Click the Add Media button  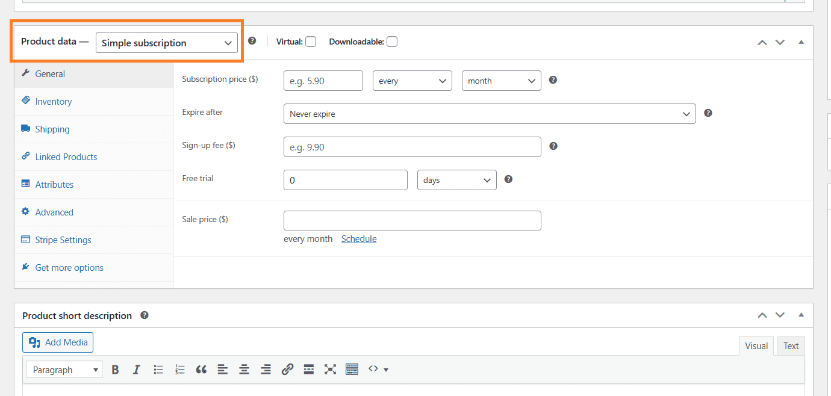click(58, 342)
